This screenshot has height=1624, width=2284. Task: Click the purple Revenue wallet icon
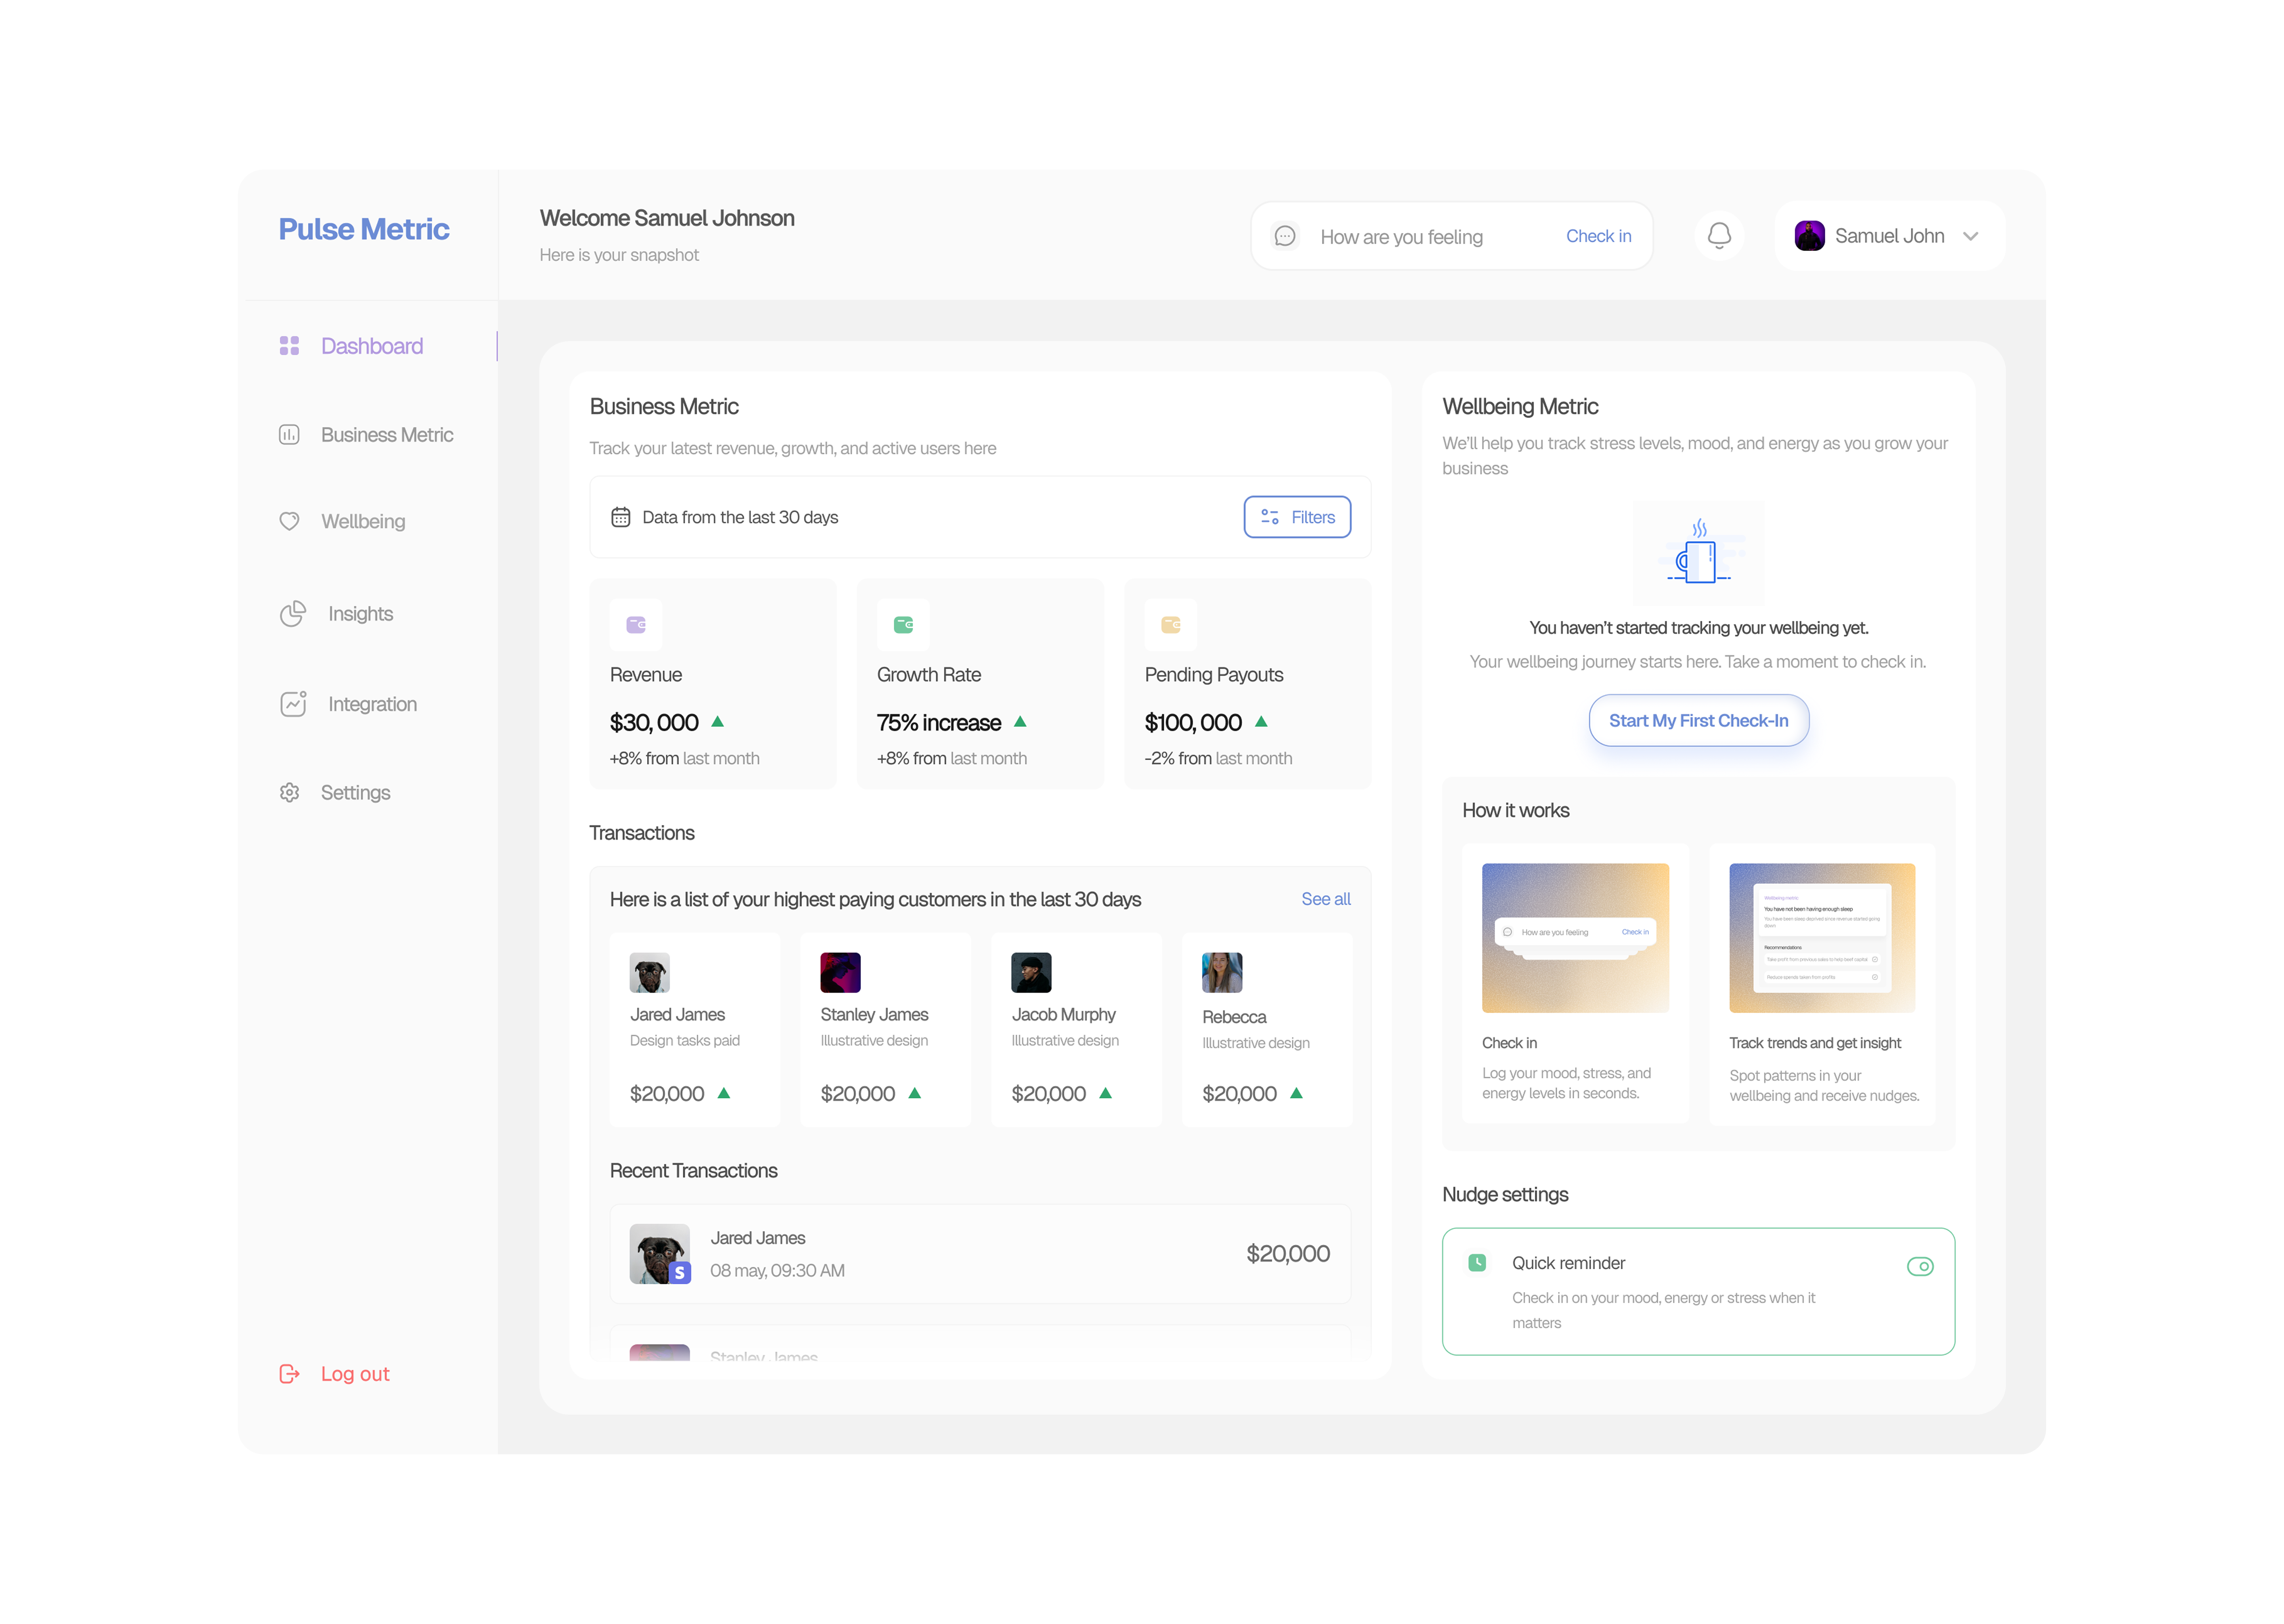(x=636, y=625)
